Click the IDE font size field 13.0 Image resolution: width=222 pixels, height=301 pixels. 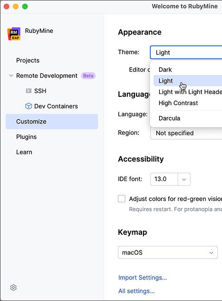pos(164,179)
